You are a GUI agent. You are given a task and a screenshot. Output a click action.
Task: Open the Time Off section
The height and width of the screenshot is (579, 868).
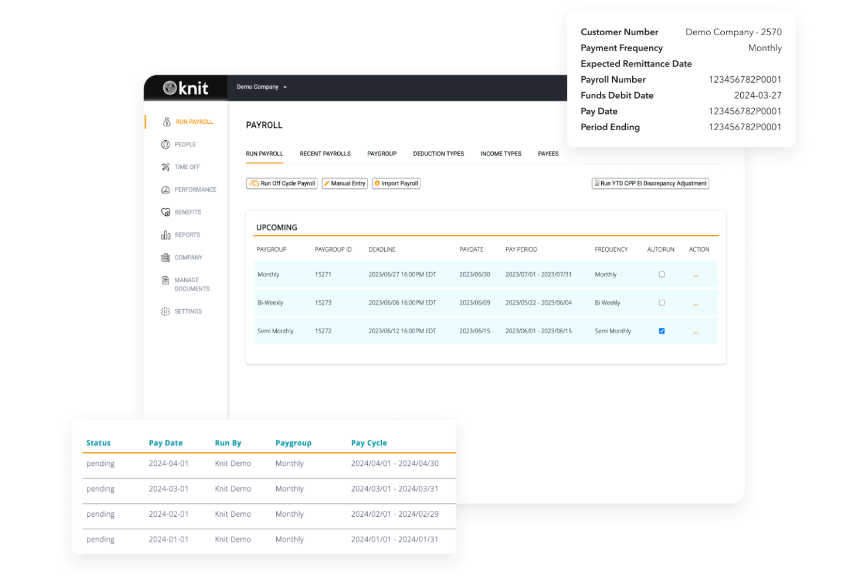point(187,167)
